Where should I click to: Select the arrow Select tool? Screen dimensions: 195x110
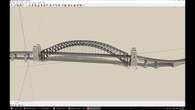point(12,5)
